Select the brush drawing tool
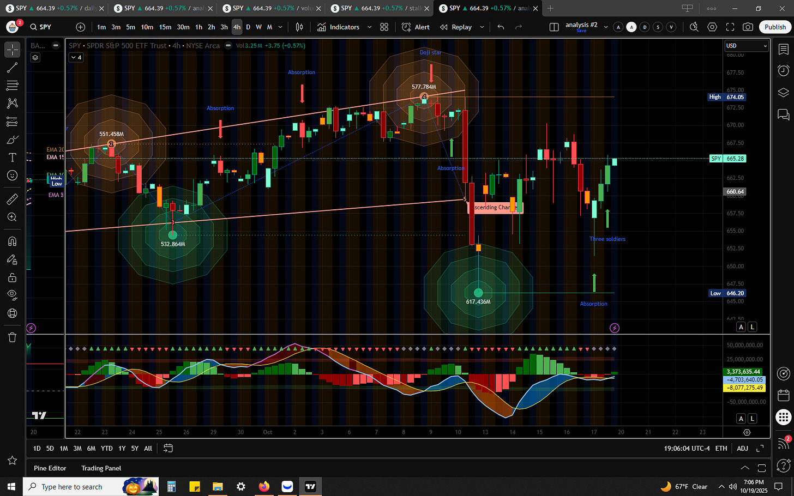Image resolution: width=794 pixels, height=496 pixels. pos(12,140)
